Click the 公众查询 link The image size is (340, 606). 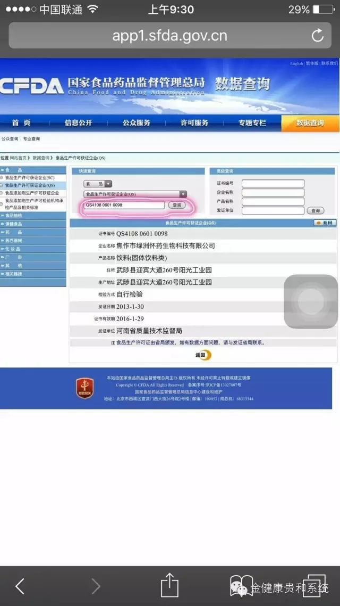point(10,139)
